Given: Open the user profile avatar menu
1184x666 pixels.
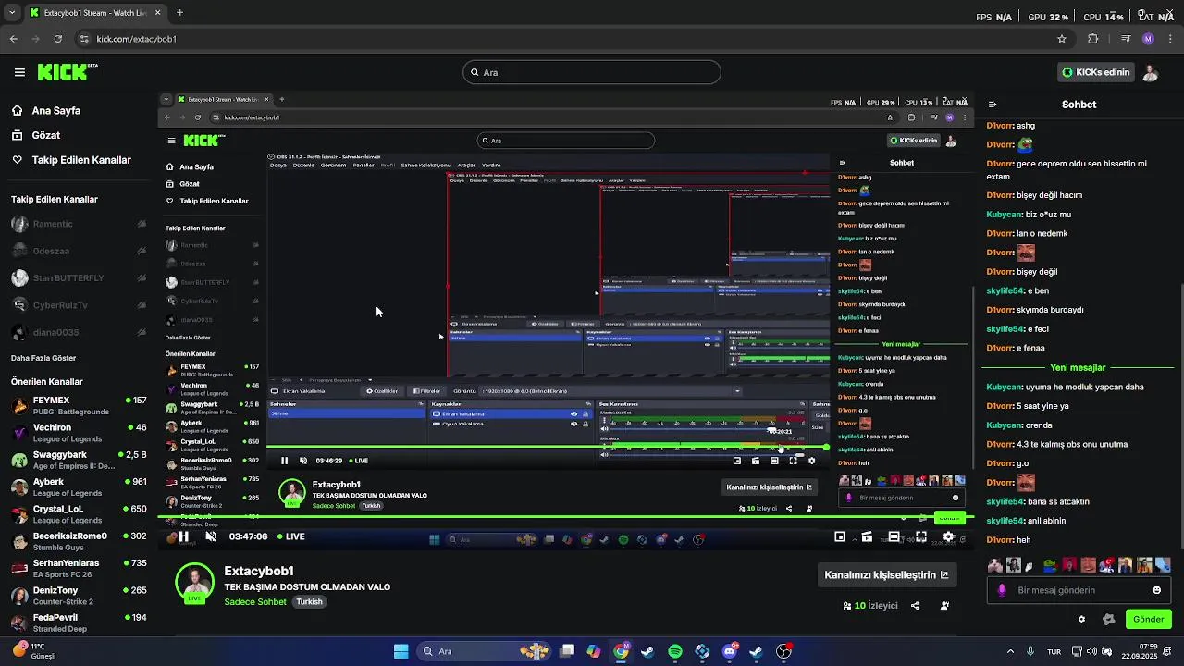Looking at the screenshot, I should click(1151, 72).
